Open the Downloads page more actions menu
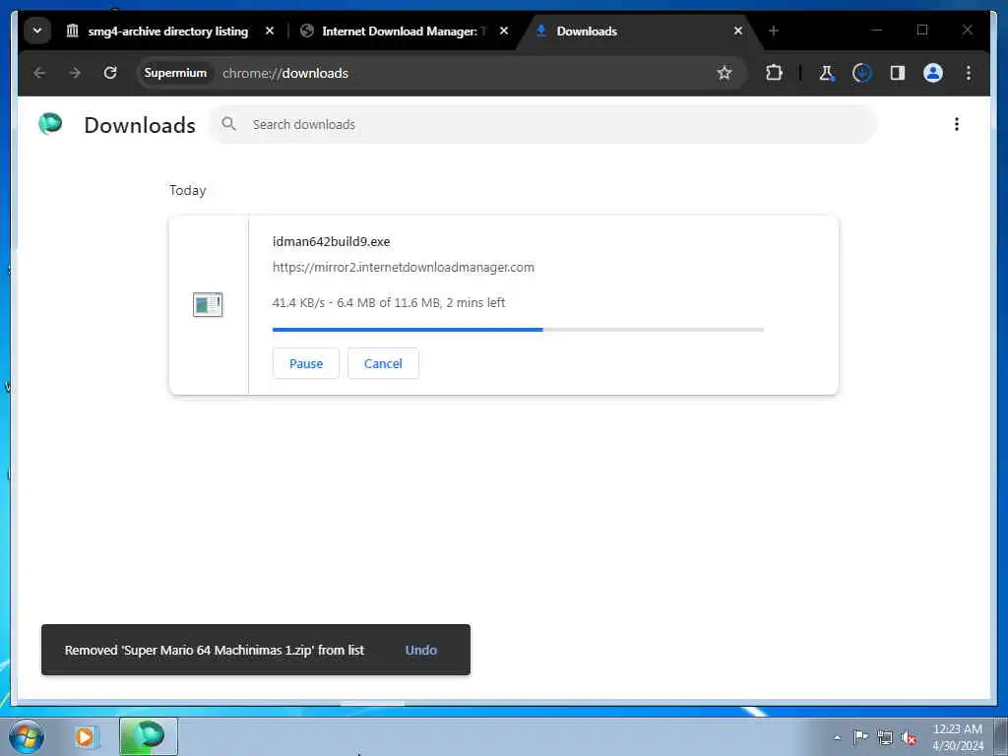Viewport: 1008px width, 756px height. 957,124
